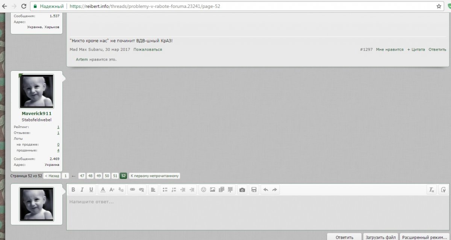View site security info 'Надежный' padlock
The width and height of the screenshot is (451, 240).
pyautogui.click(x=48, y=6)
